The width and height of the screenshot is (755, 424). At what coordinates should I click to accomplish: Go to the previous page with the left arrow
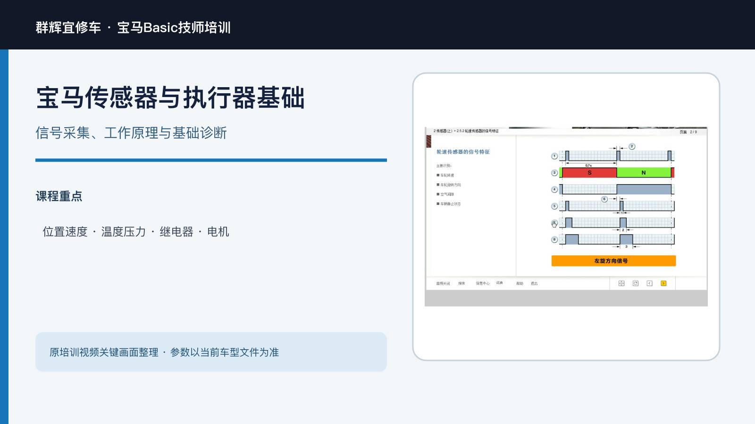tap(649, 283)
